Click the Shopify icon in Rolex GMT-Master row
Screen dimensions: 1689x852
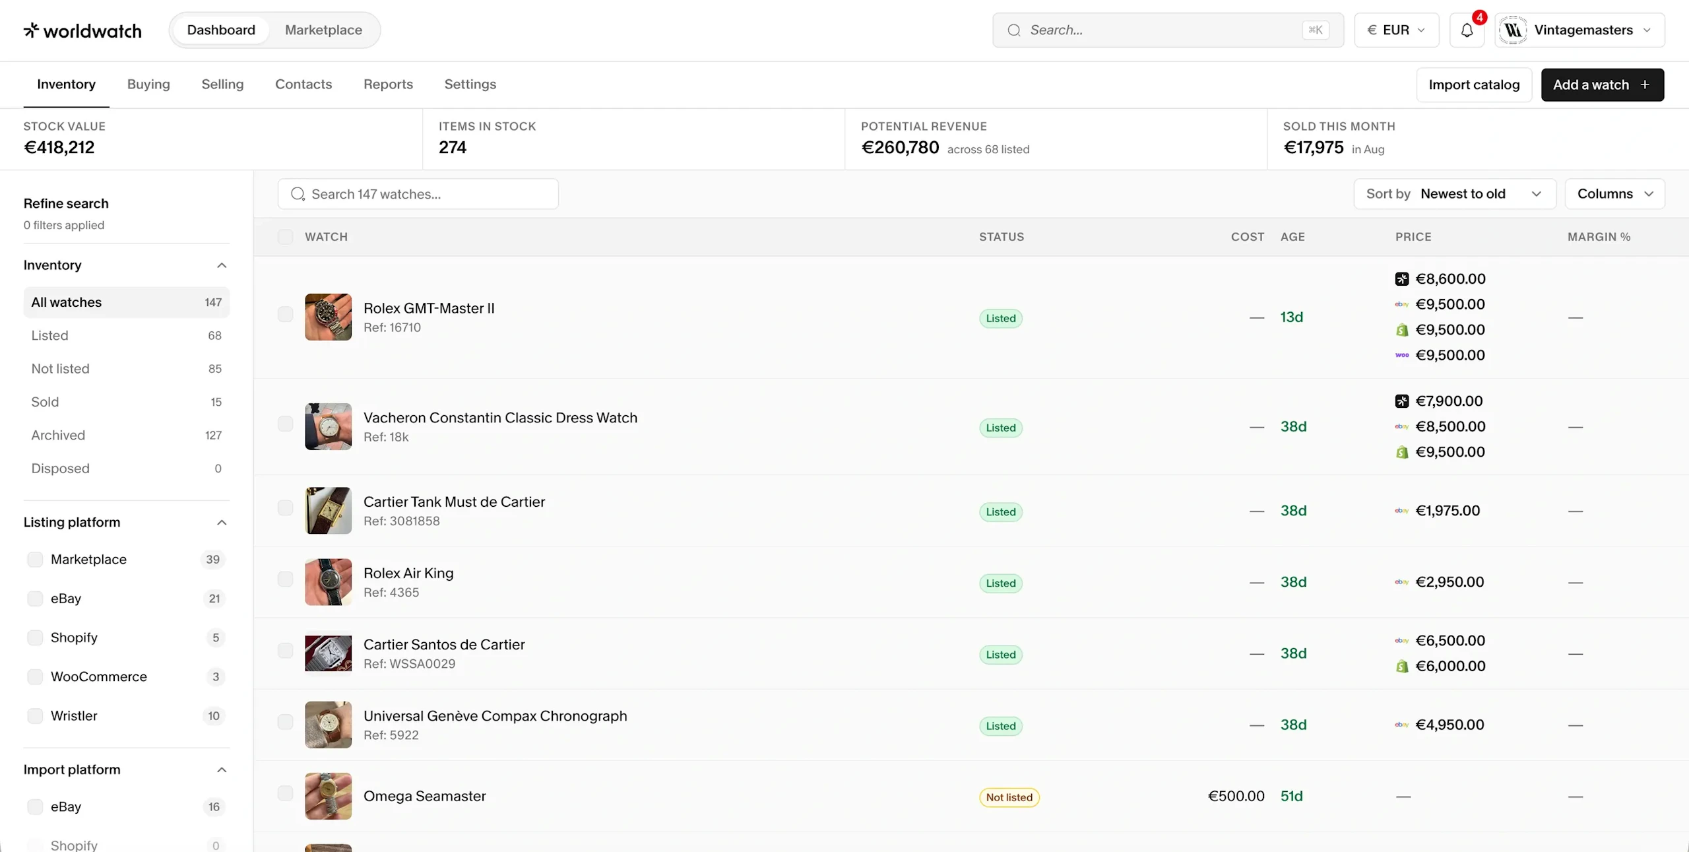(x=1402, y=330)
